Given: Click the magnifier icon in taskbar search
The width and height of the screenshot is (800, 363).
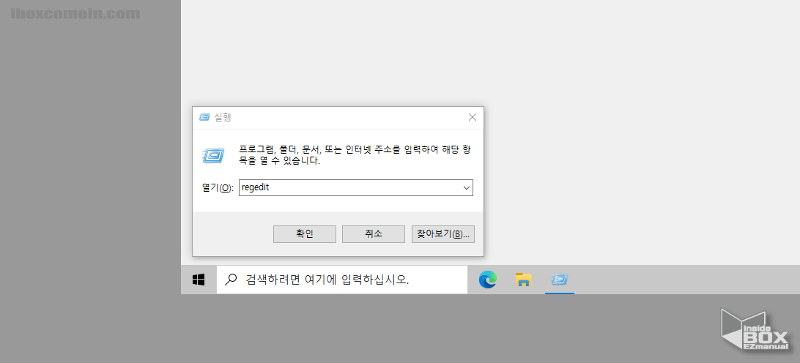Looking at the screenshot, I should click(x=231, y=279).
